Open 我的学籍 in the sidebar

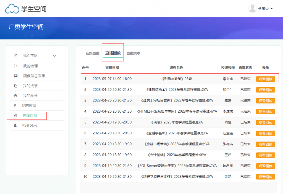point(30,55)
